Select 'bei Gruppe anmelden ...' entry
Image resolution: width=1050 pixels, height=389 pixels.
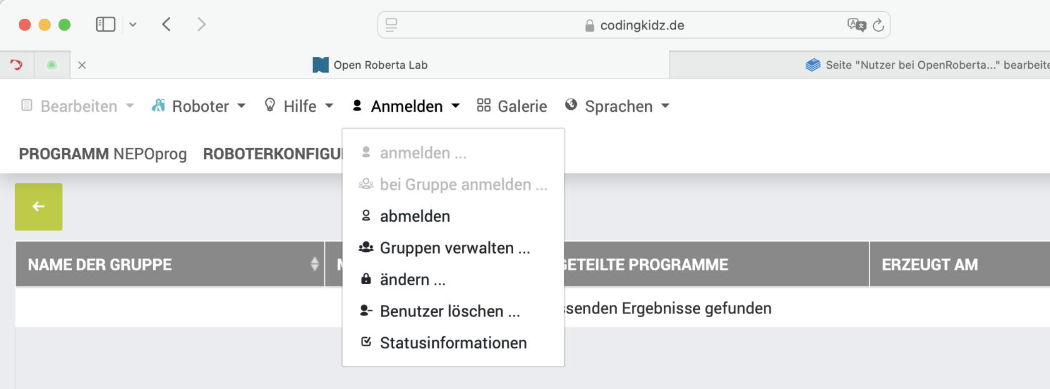[x=453, y=185]
